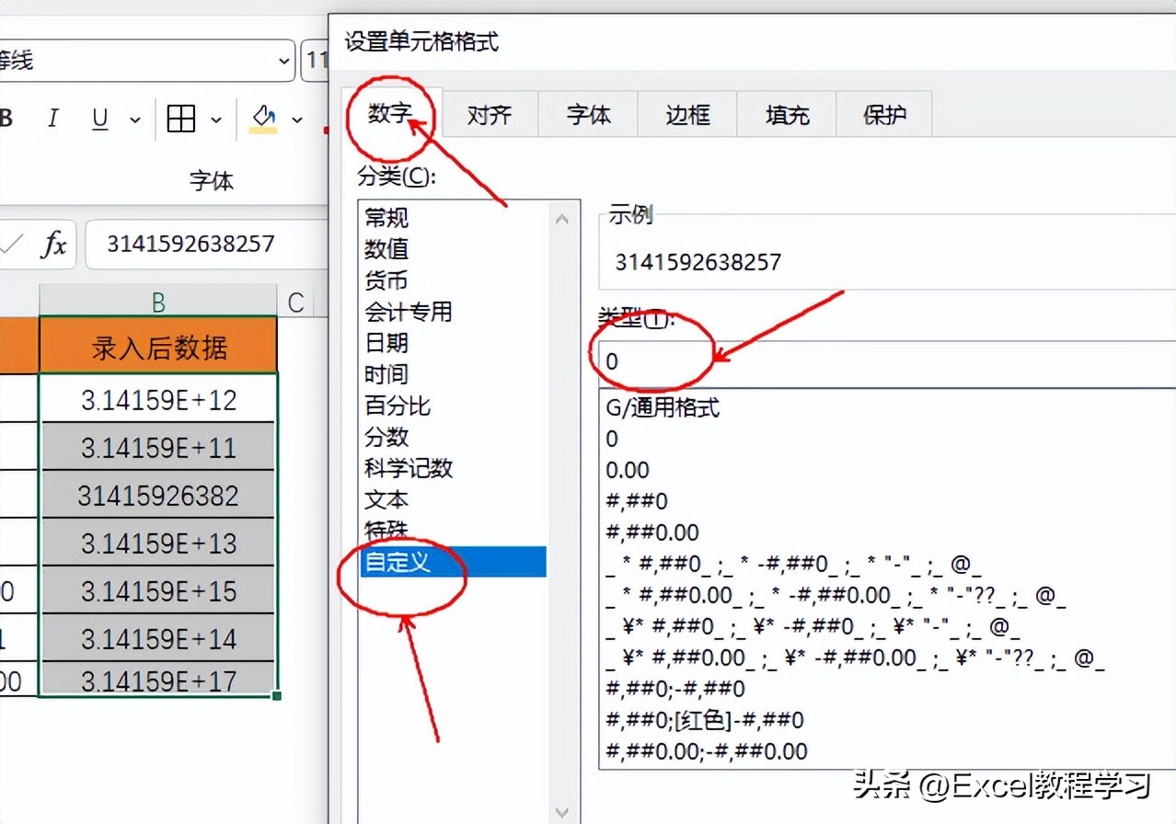This screenshot has height=824, width=1176.
Task: Click the Insert Function fx icon
Action: click(53, 244)
